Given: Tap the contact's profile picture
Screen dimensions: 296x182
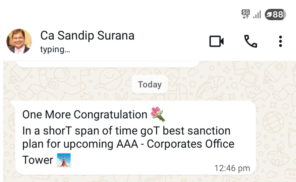Looking at the screenshot, I should pyautogui.click(x=19, y=41).
